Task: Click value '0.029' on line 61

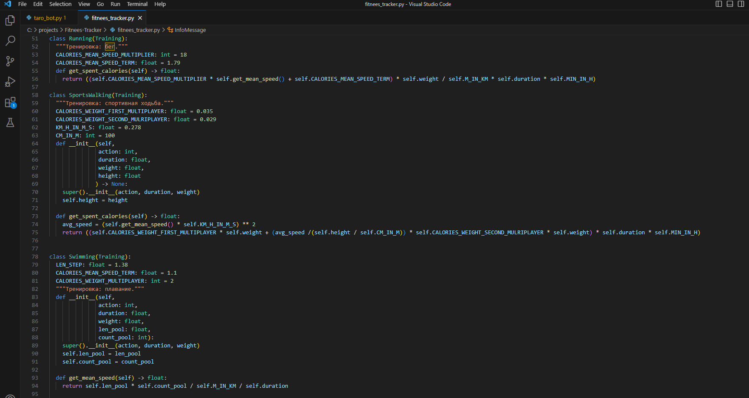Action: point(208,119)
